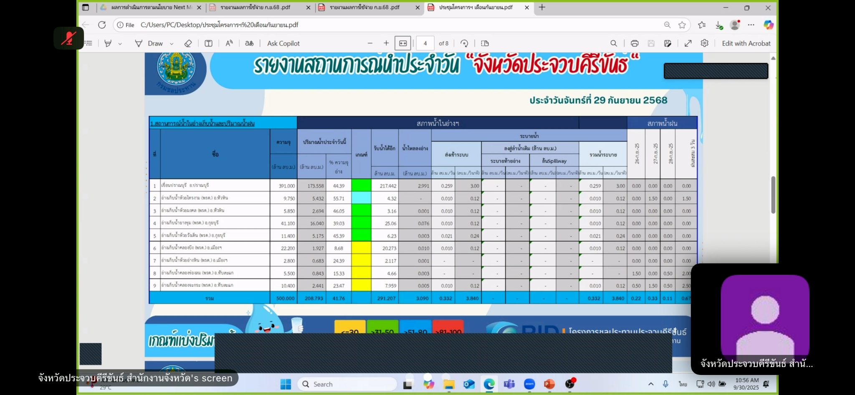Toggle the page view layout button
The width and height of the screenshot is (855, 395).
coord(485,43)
